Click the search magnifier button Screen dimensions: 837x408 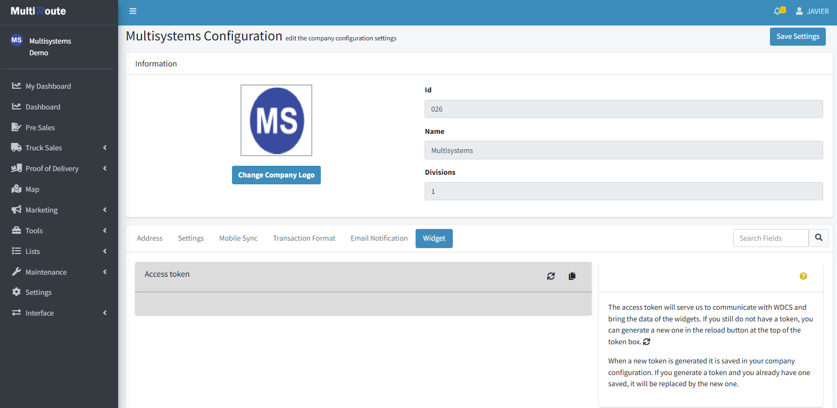819,238
